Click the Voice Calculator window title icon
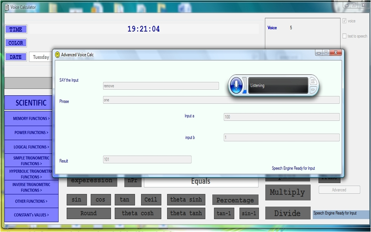Screen dimensions: 371x232 point(7,8)
